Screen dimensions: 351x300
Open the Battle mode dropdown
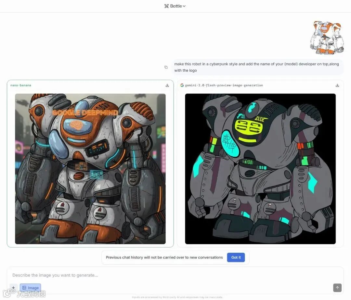click(175, 6)
